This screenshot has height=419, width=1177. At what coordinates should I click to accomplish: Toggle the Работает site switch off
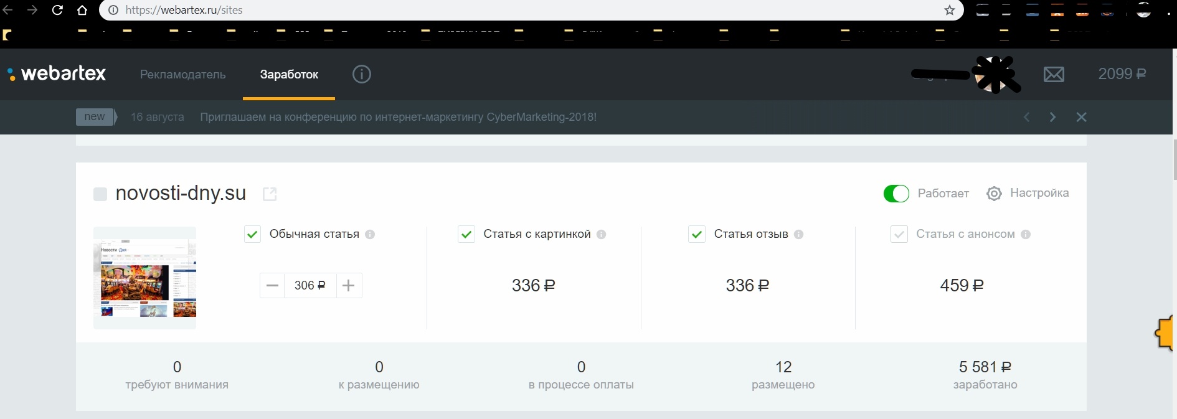(896, 194)
